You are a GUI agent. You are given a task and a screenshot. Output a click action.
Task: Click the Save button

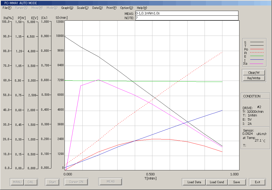click(236, 182)
